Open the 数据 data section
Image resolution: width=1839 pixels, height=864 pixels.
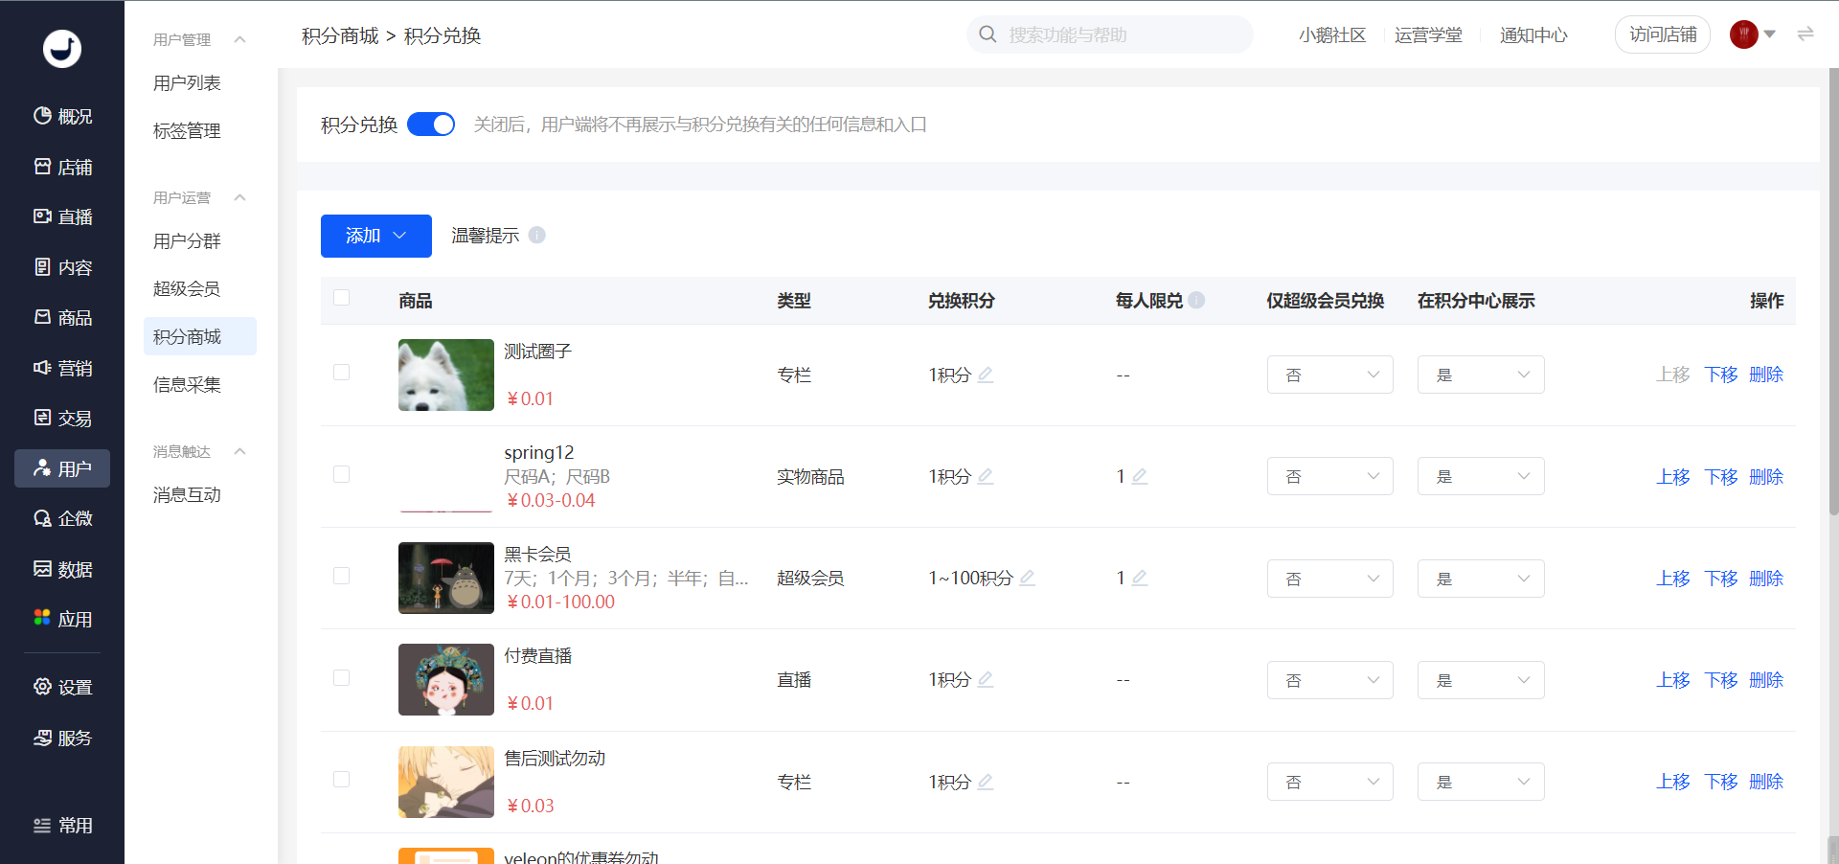tap(62, 569)
